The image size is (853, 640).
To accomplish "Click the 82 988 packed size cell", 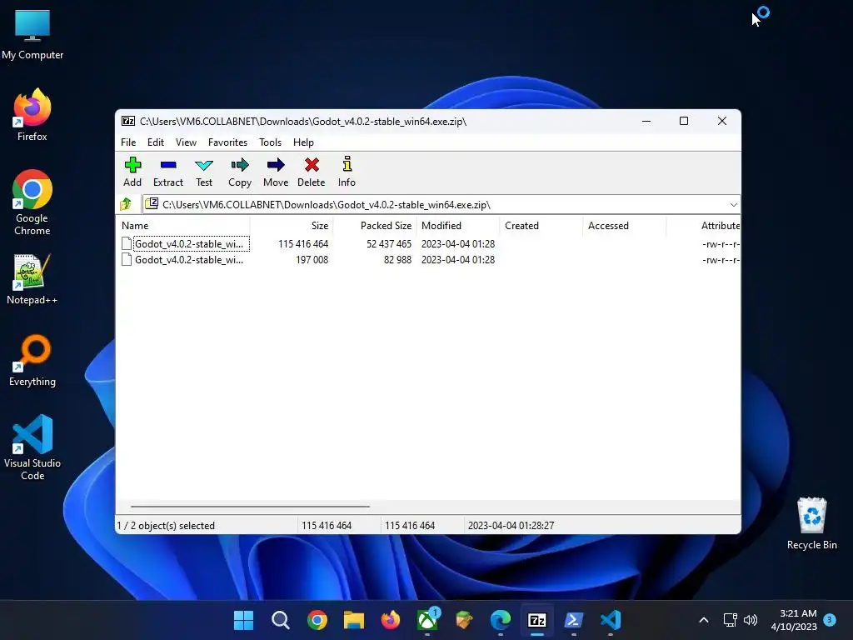I will (397, 260).
